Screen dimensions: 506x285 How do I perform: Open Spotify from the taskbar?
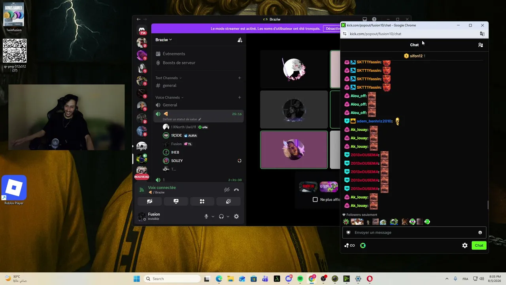(x=300, y=279)
